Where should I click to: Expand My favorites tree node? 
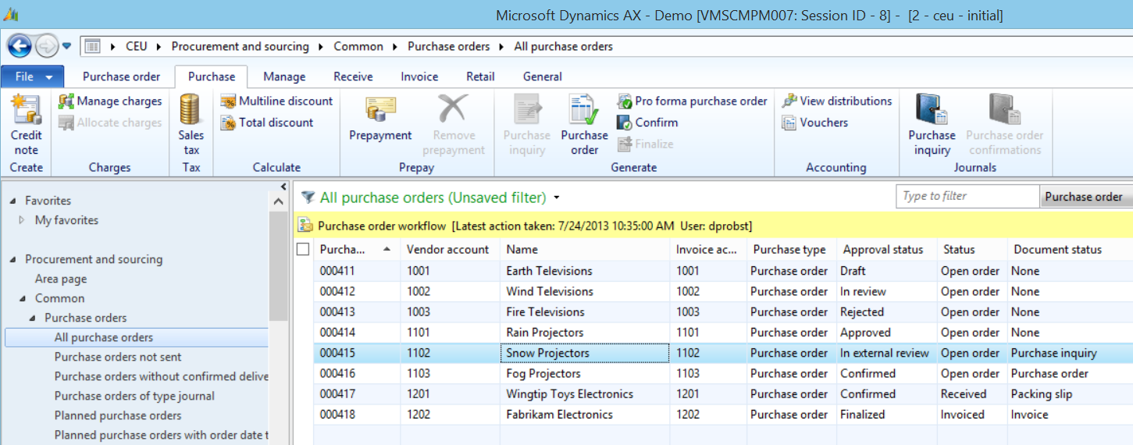[x=22, y=220]
